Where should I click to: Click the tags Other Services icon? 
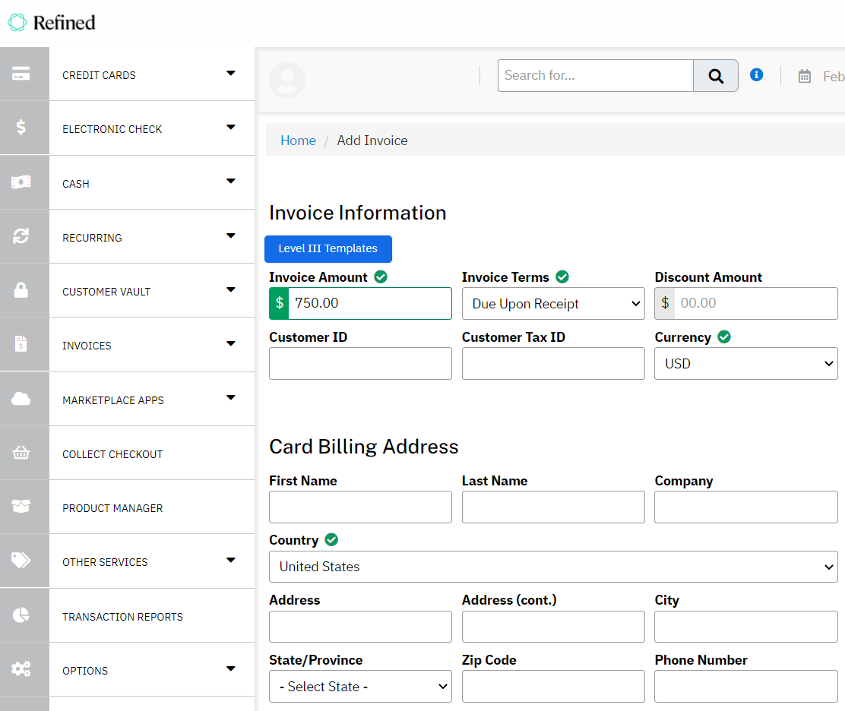coord(21,560)
